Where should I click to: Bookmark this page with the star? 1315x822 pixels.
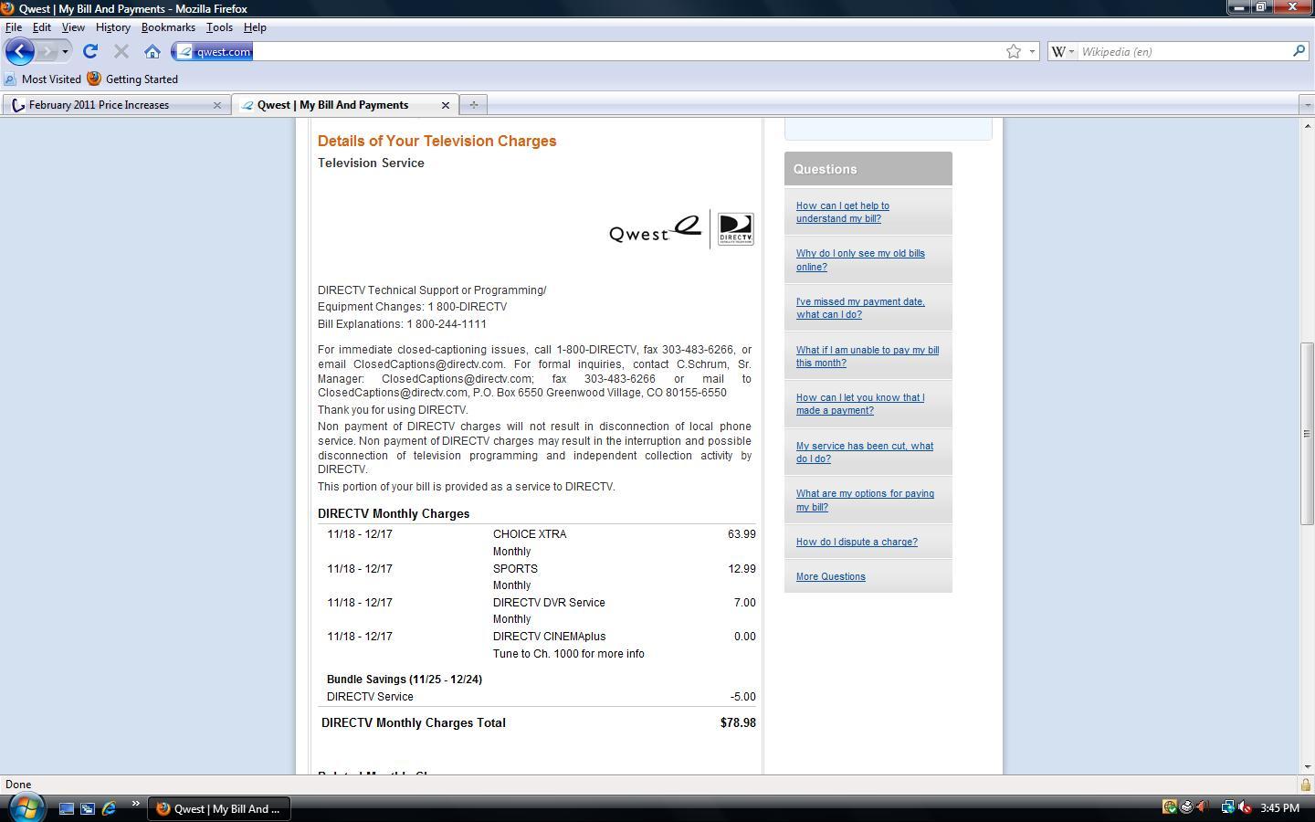point(1013,52)
